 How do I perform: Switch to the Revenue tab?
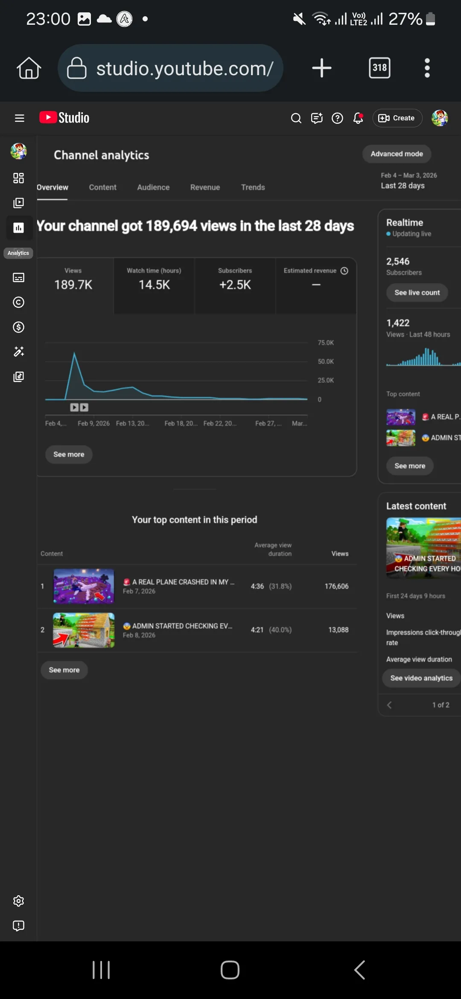pyautogui.click(x=205, y=187)
